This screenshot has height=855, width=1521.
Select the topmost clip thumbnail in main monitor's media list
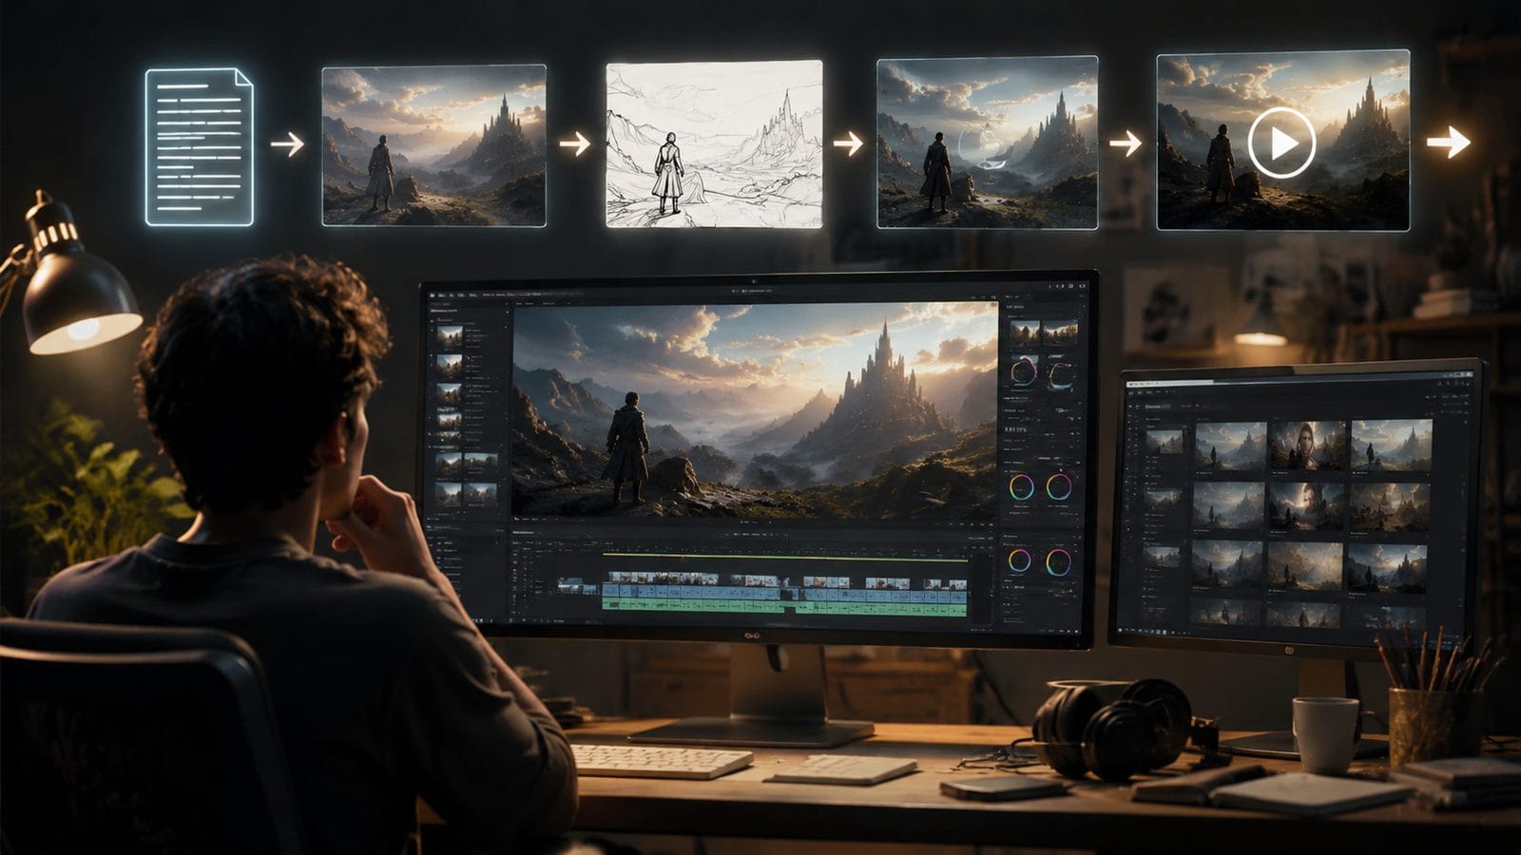click(x=449, y=336)
